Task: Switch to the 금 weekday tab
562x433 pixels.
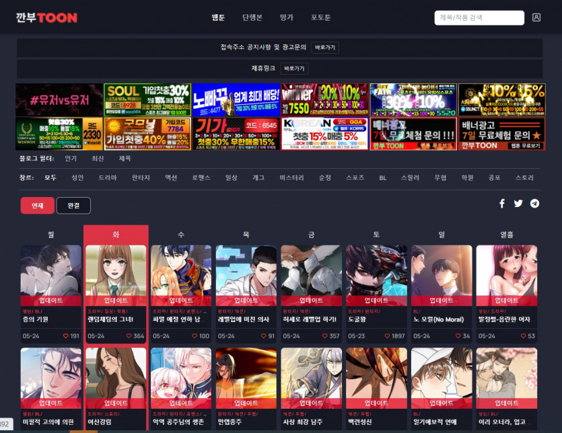Action: (311, 235)
